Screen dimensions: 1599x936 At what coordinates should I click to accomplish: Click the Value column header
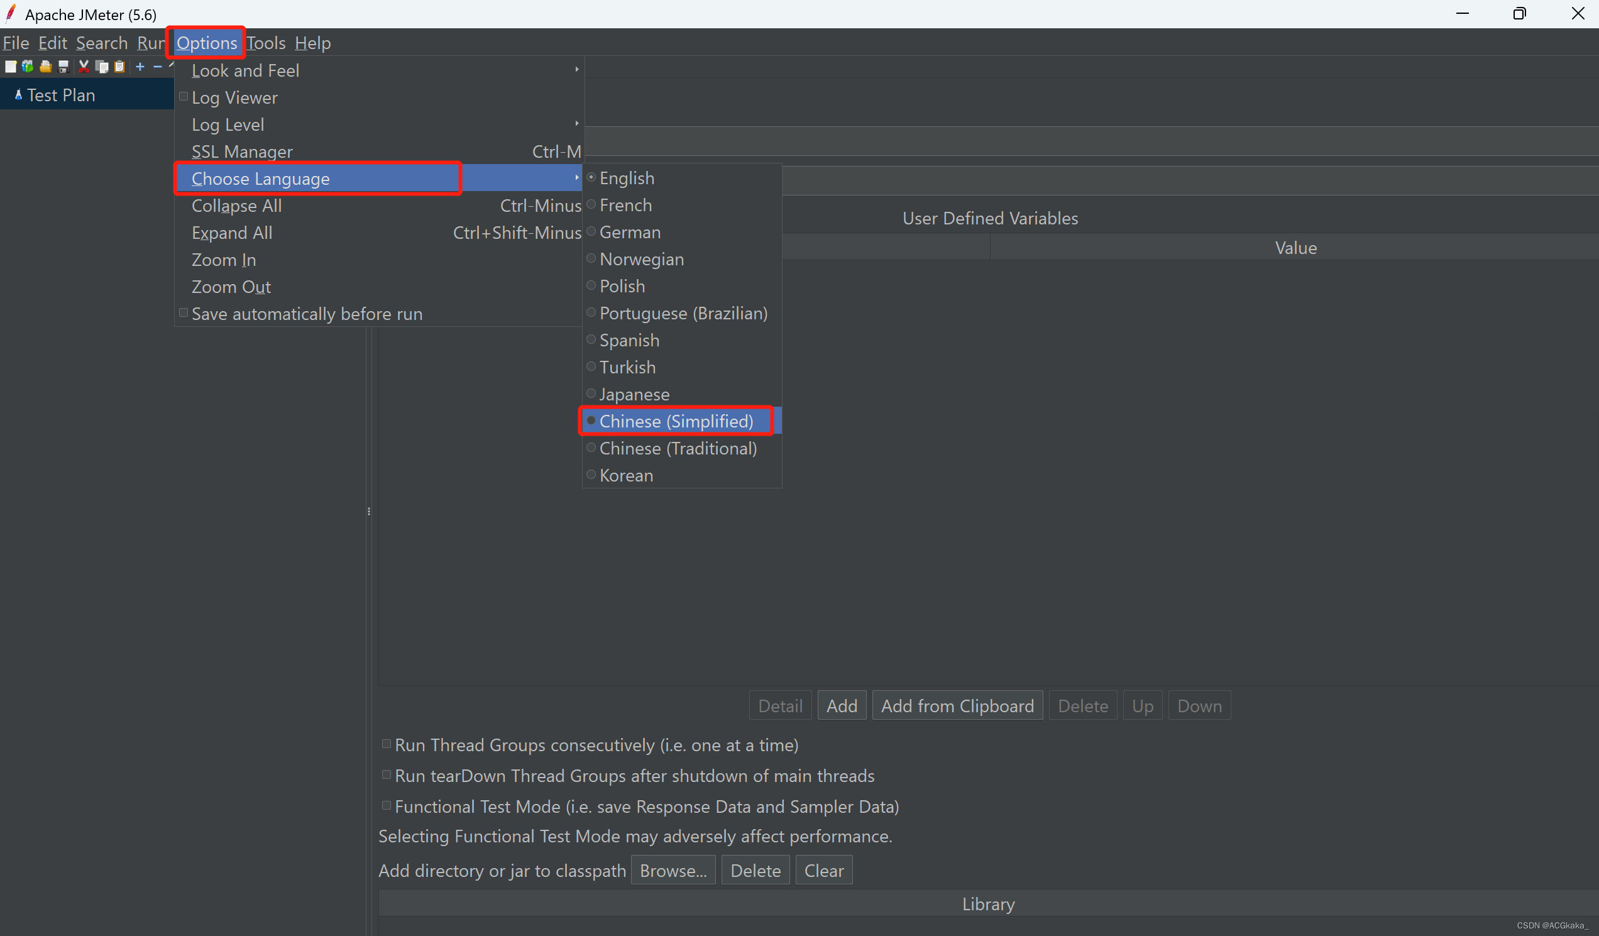[x=1294, y=248]
